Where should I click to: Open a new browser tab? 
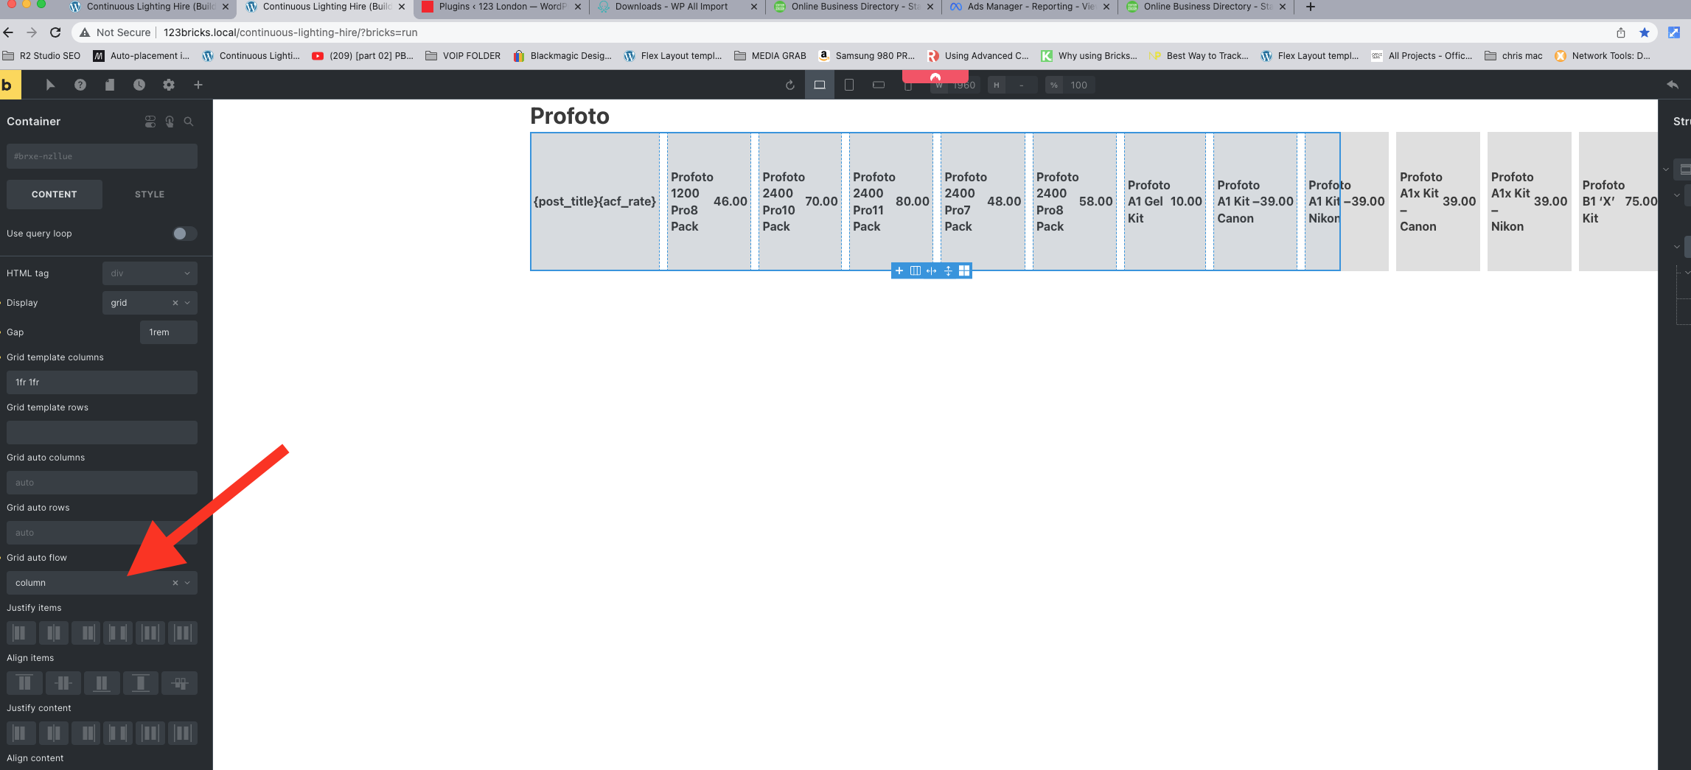click(x=1310, y=7)
